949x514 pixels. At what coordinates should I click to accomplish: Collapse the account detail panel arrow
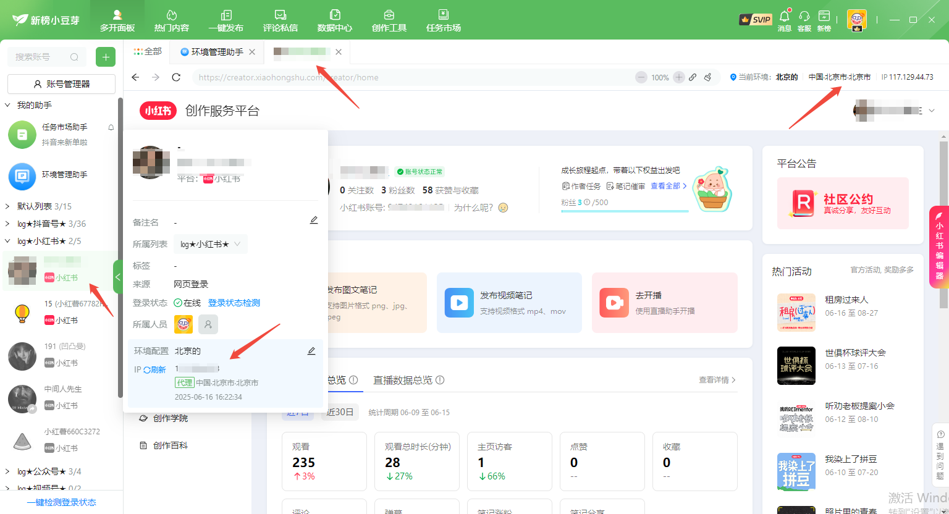point(118,277)
